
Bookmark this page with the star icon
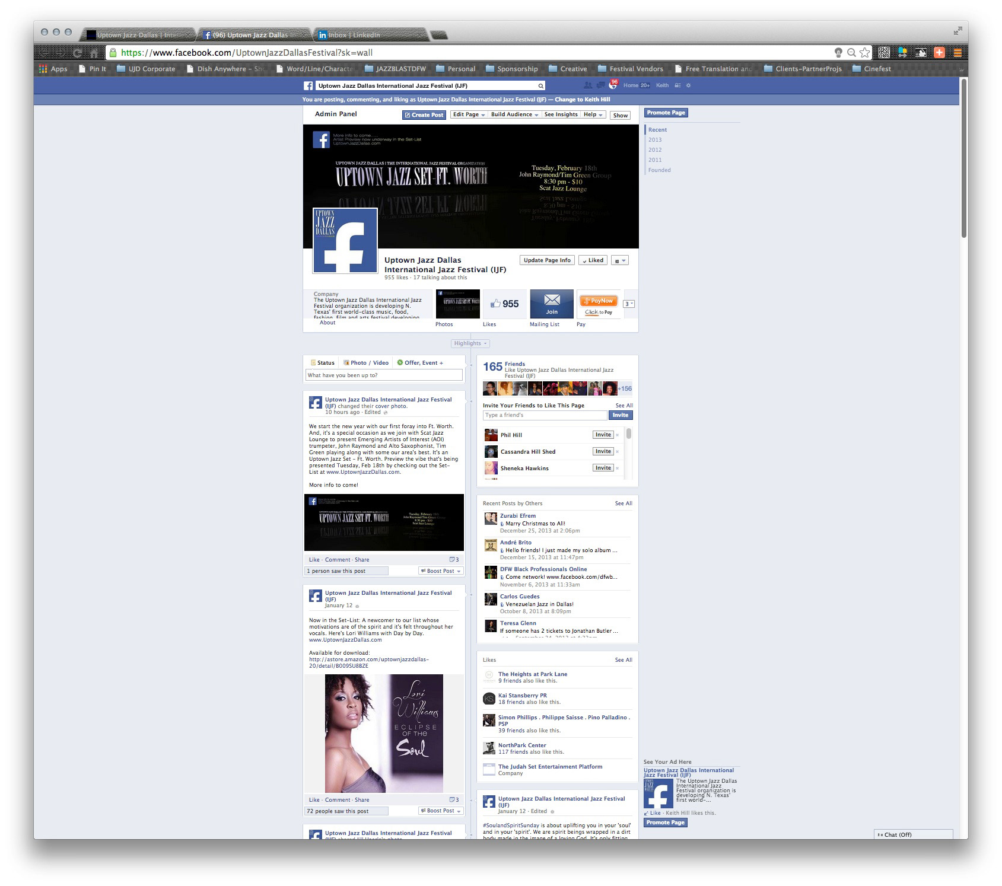coord(865,53)
